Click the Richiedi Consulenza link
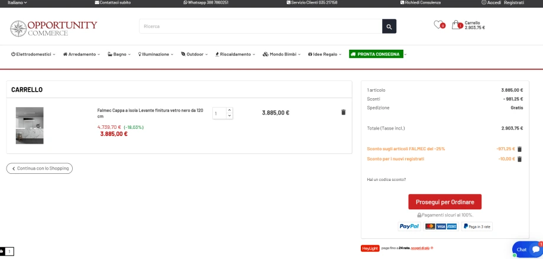The image size is (543, 259). (421, 2)
